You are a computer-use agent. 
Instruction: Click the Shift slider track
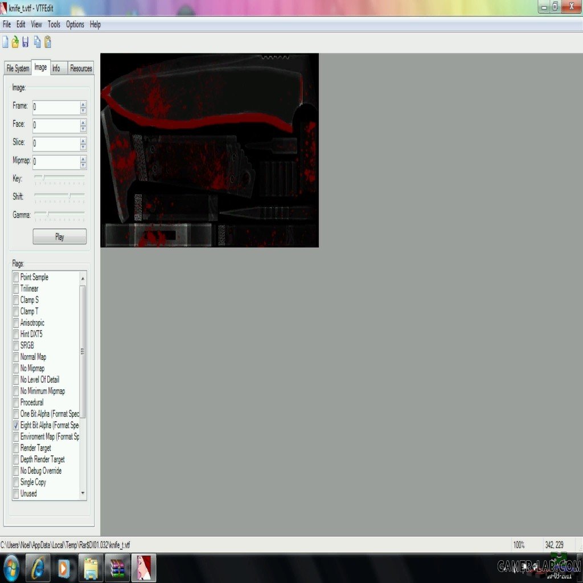59,196
